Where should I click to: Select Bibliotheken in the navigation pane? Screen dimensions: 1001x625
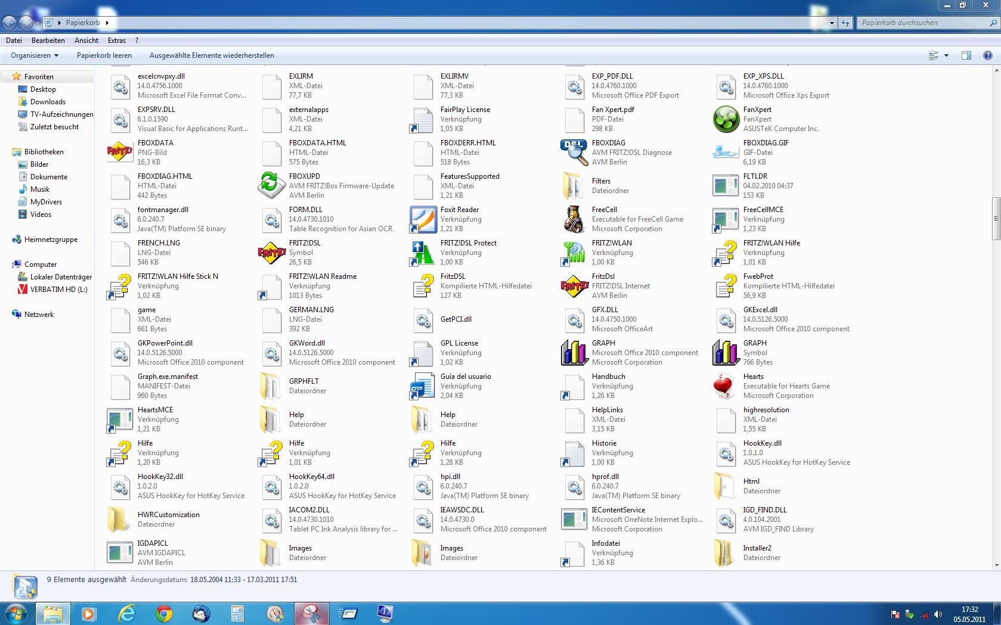point(44,152)
